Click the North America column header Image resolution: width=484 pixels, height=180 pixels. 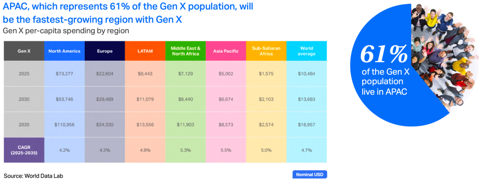[64, 51]
